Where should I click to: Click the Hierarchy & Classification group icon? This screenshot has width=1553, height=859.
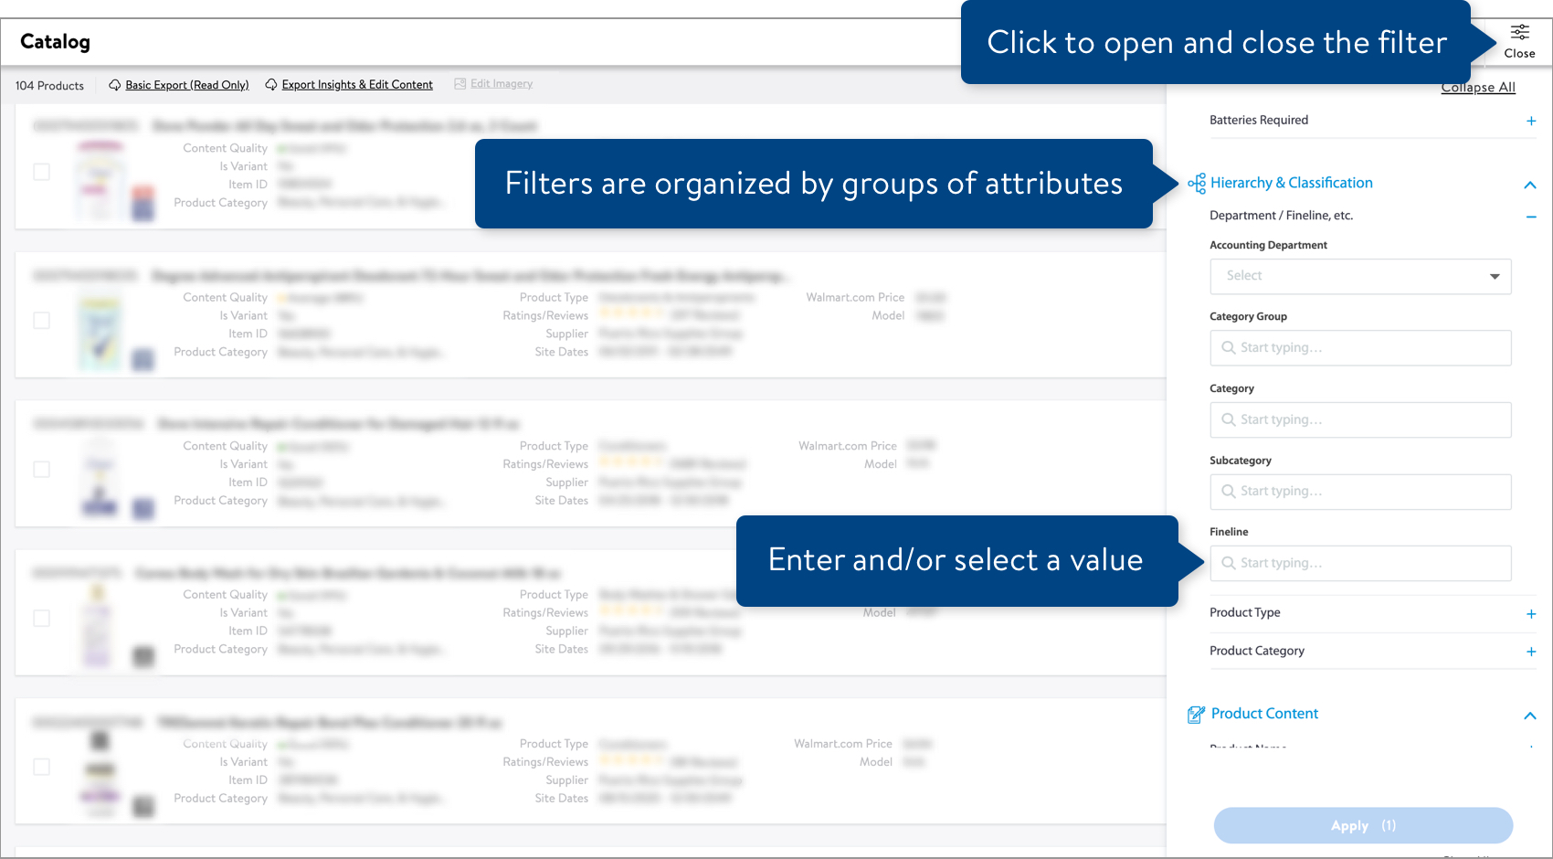1197,184
